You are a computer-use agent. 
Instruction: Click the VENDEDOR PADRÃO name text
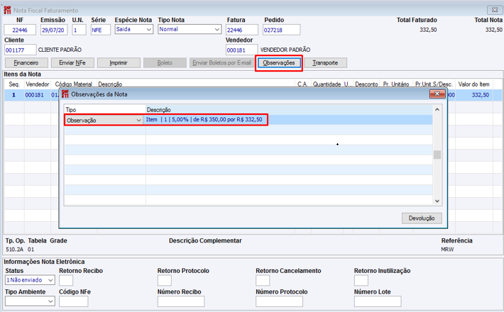point(285,50)
